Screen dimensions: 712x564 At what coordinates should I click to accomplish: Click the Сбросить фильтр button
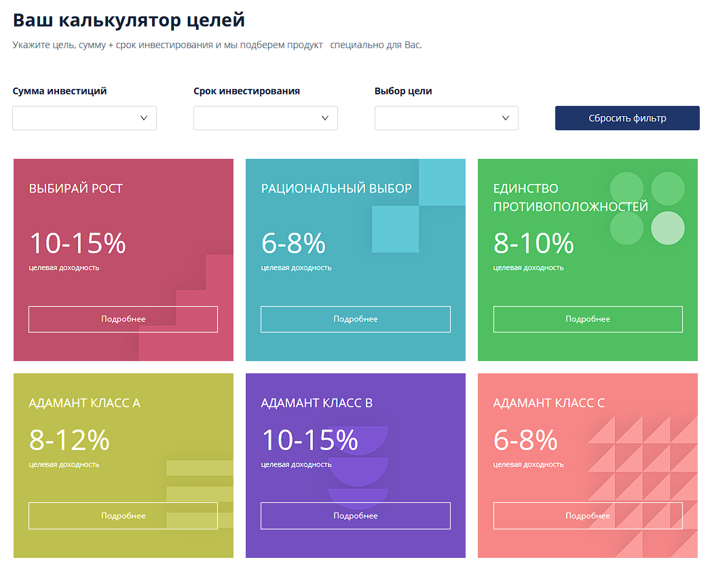point(627,118)
